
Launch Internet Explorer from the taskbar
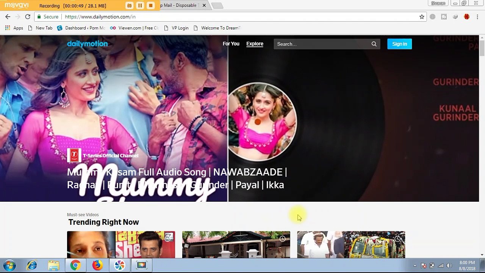pos(32,265)
